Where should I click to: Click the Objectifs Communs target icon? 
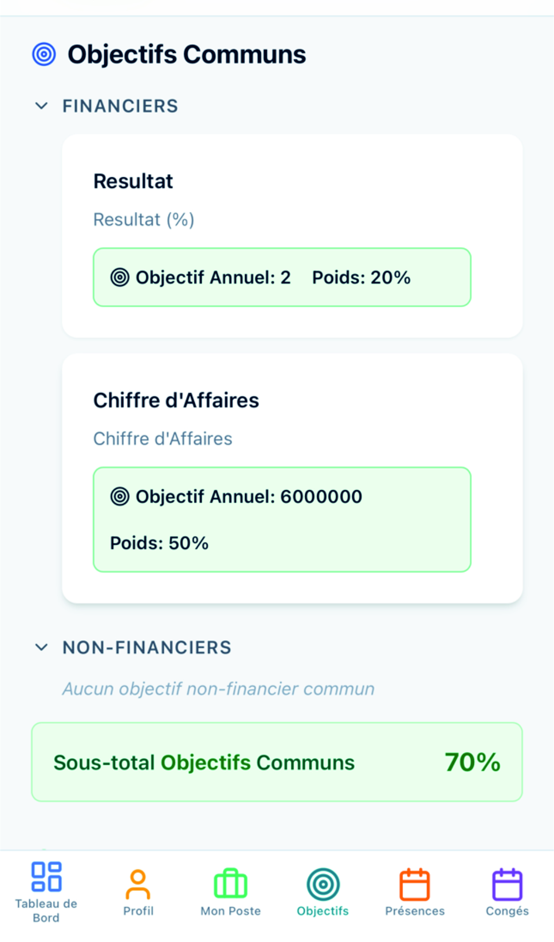[44, 54]
